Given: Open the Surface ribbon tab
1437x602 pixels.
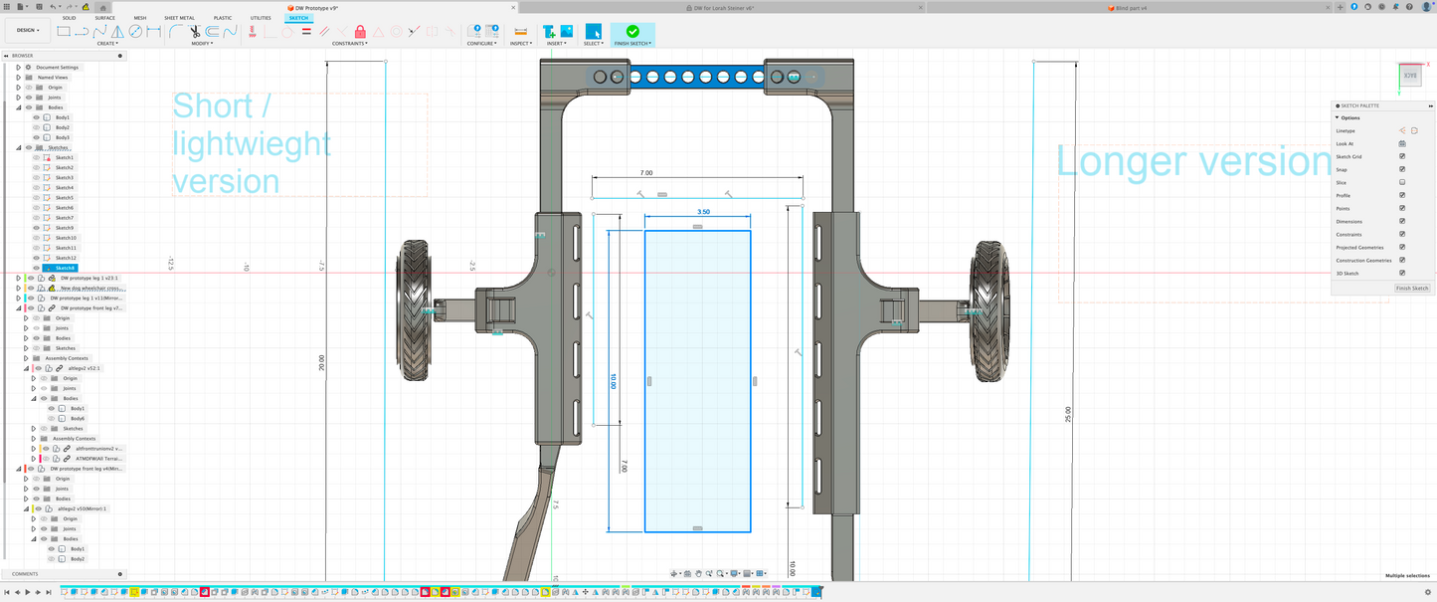Looking at the screenshot, I should point(104,18).
